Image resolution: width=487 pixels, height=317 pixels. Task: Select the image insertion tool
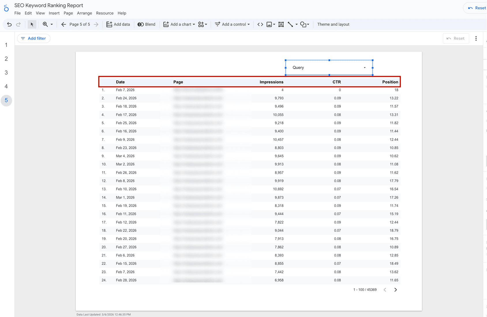click(x=269, y=24)
